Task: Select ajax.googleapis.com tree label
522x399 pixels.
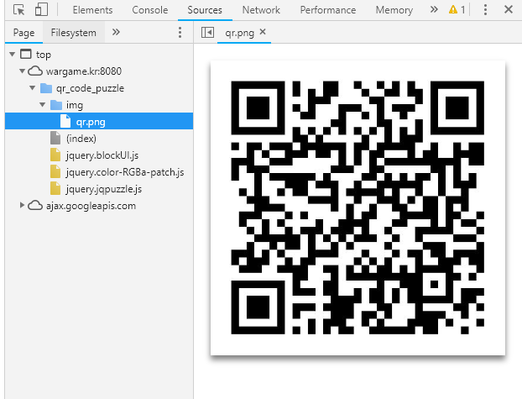Action: pyautogui.click(x=91, y=206)
